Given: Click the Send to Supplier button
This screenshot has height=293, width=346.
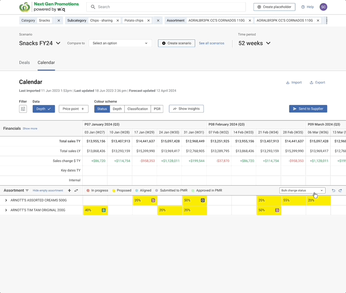Looking at the screenshot, I should tap(308, 109).
